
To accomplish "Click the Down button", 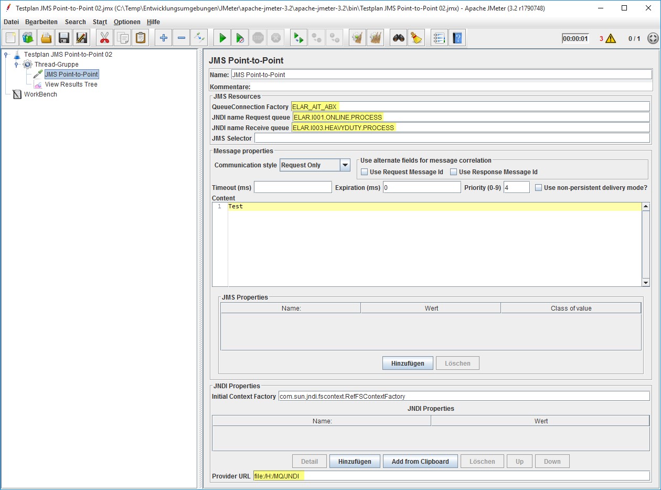I will coord(552,462).
